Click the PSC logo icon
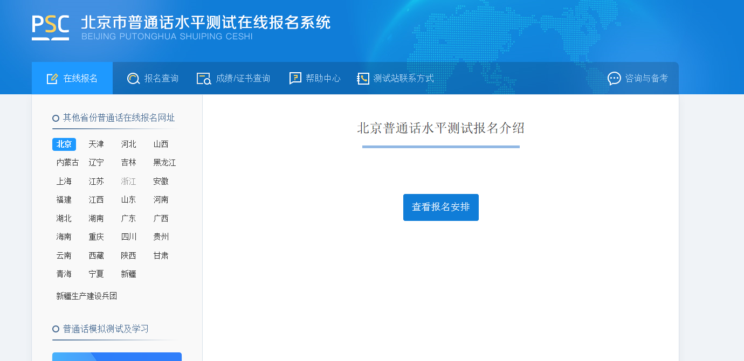Viewport: 744px width, 361px height. click(x=50, y=27)
